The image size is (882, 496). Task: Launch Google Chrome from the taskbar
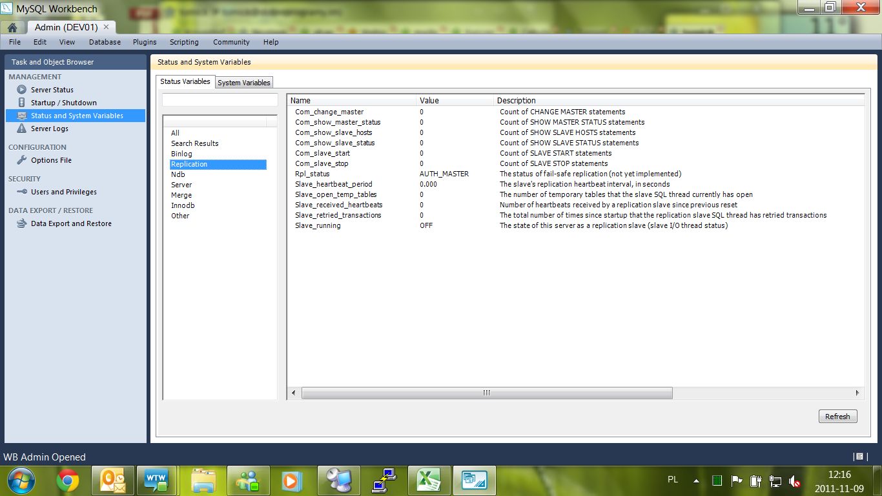68,480
